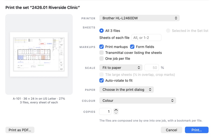Click the A-101 sheet preview thumbnail
Viewport: 214px width, 138px height.
pos(39,54)
